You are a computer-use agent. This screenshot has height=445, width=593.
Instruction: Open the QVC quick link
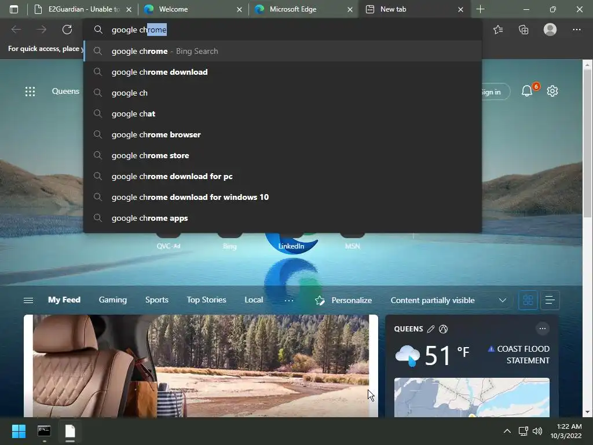point(169,246)
